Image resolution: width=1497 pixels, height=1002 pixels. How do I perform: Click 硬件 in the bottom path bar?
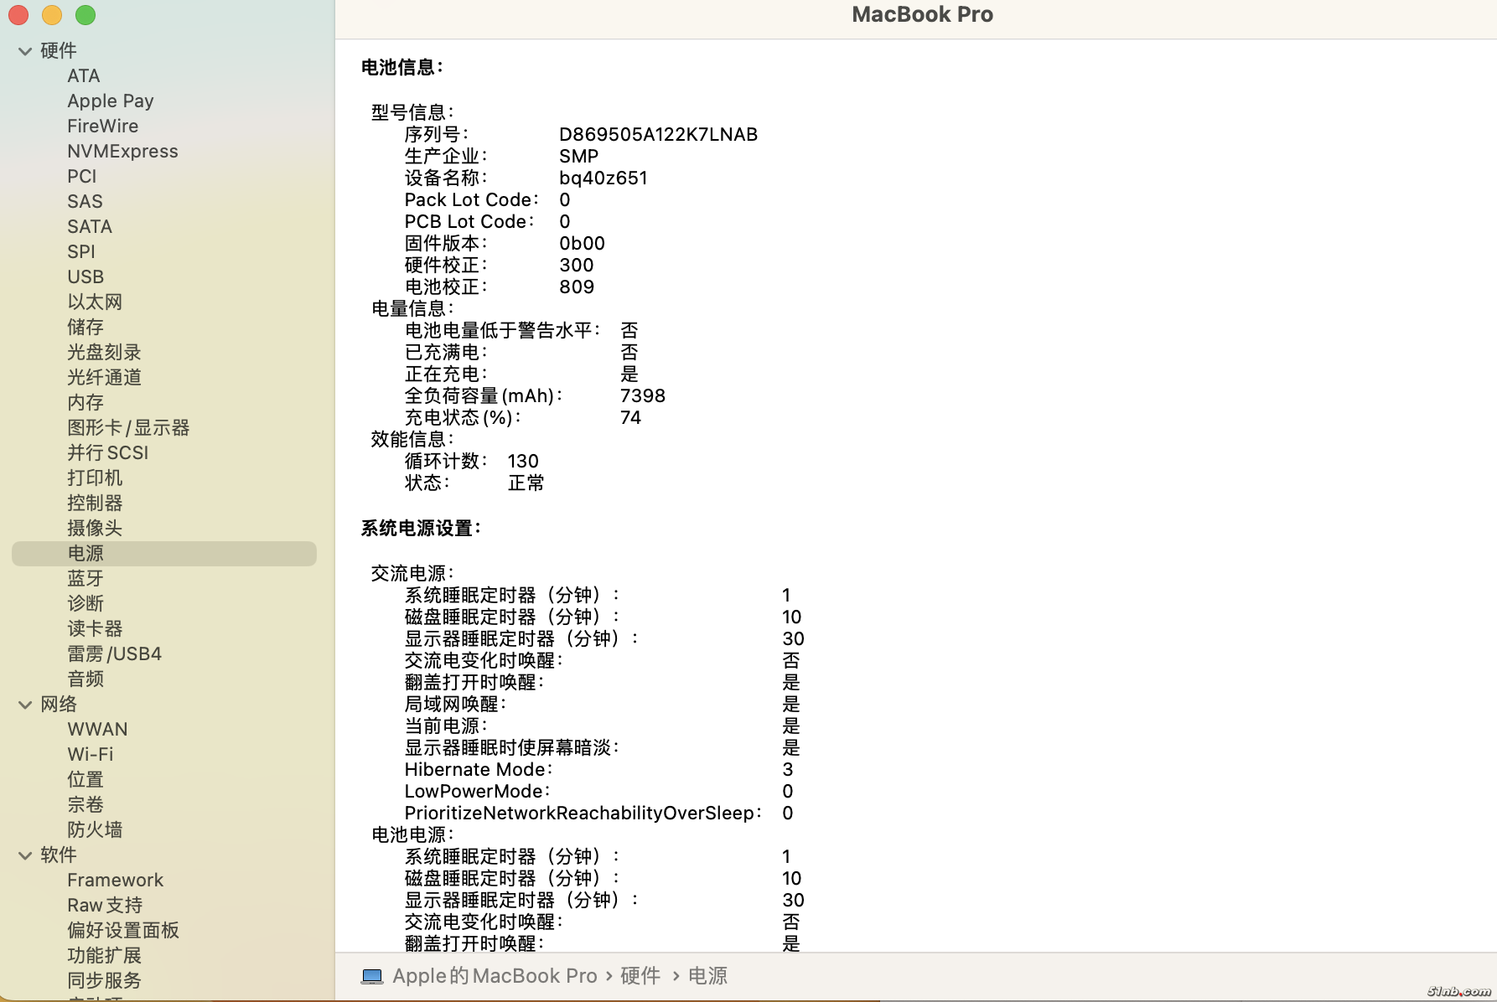[640, 976]
